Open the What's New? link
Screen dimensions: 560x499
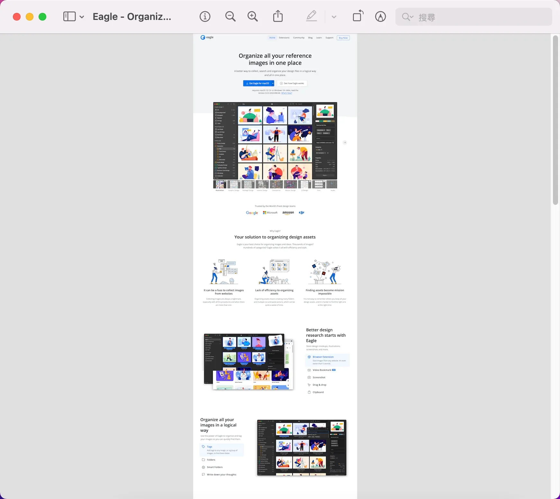[x=286, y=93]
